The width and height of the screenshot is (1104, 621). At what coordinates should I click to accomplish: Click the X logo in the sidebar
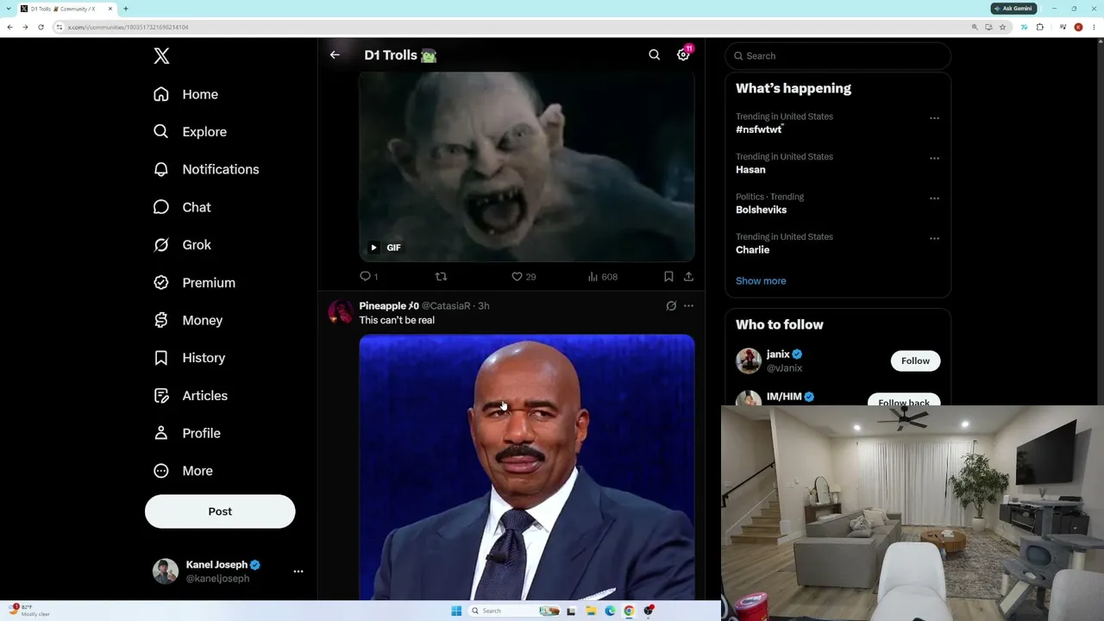tap(161, 56)
